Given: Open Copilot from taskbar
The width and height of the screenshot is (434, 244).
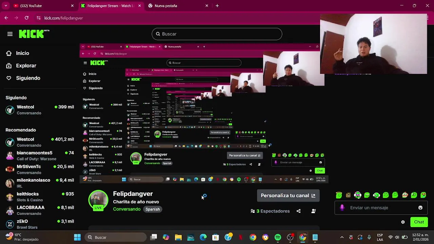Looking at the screenshot, I should [166, 237].
